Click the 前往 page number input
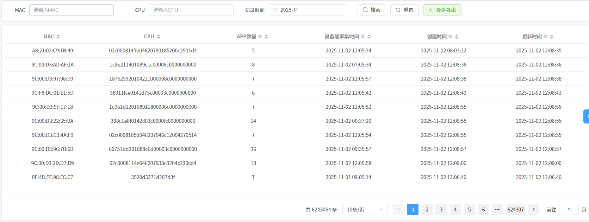 [569, 209]
